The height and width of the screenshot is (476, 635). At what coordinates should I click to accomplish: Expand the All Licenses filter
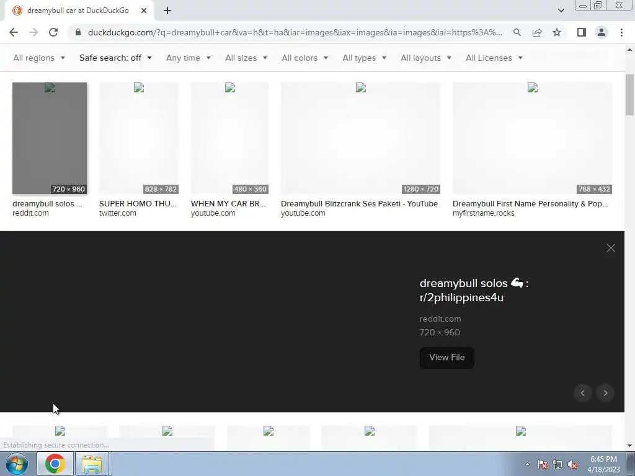tap(494, 58)
